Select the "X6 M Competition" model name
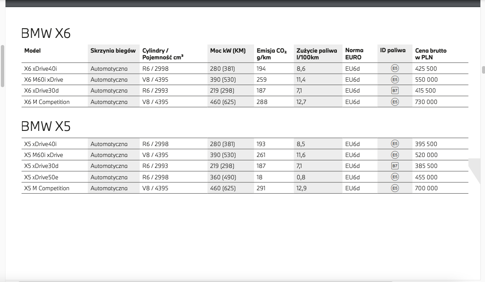The width and height of the screenshot is (485, 282). click(x=47, y=102)
